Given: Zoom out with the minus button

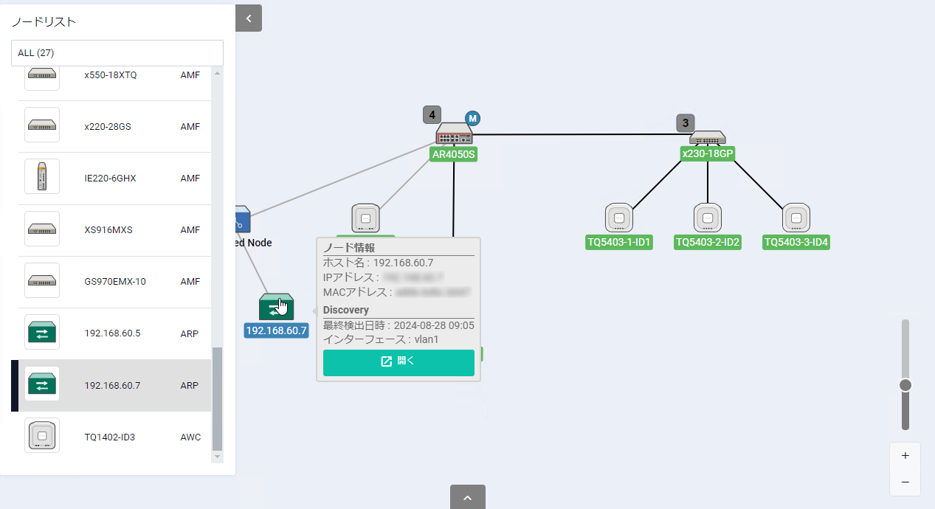Looking at the screenshot, I should tap(905, 482).
